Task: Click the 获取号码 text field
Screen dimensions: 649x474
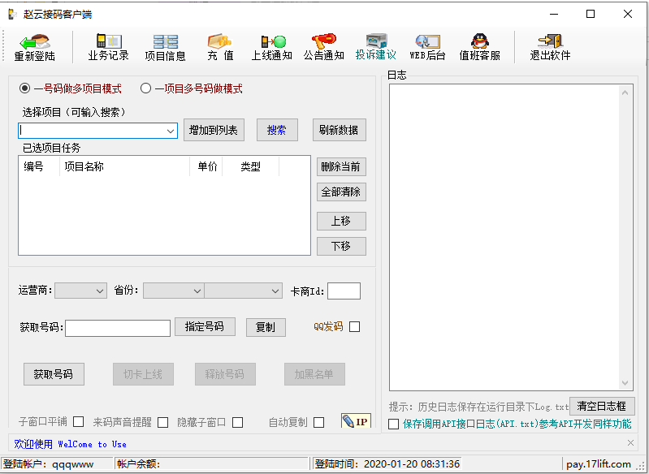Action: 118,329
